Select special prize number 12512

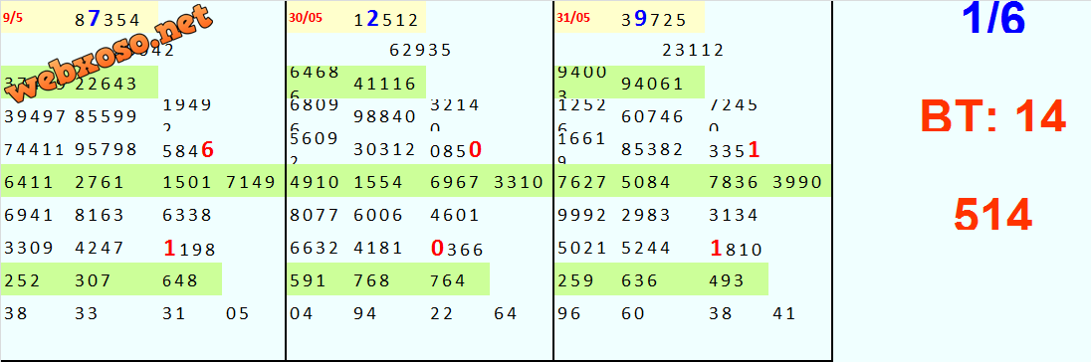pos(385,20)
